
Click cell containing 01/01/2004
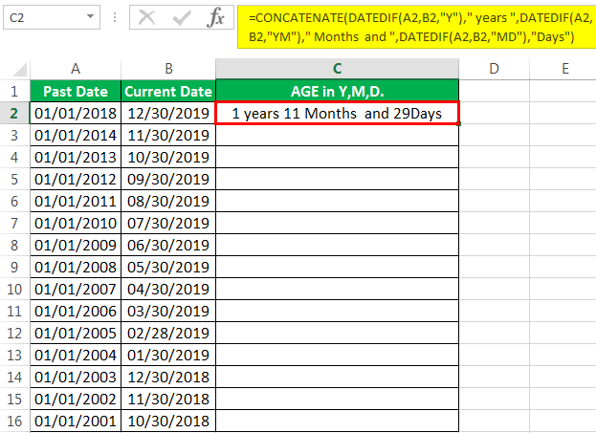coord(76,356)
